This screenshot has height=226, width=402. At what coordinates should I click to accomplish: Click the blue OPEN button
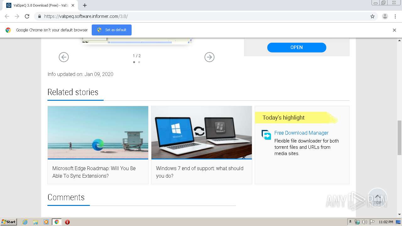(x=297, y=47)
